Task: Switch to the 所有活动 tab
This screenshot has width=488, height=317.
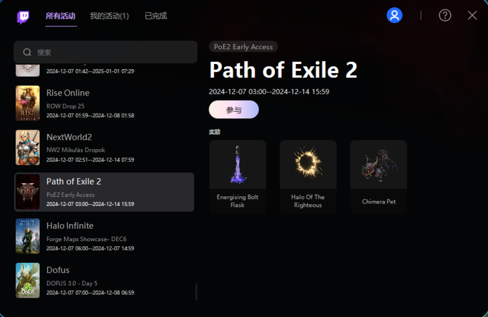Action: pyautogui.click(x=61, y=16)
